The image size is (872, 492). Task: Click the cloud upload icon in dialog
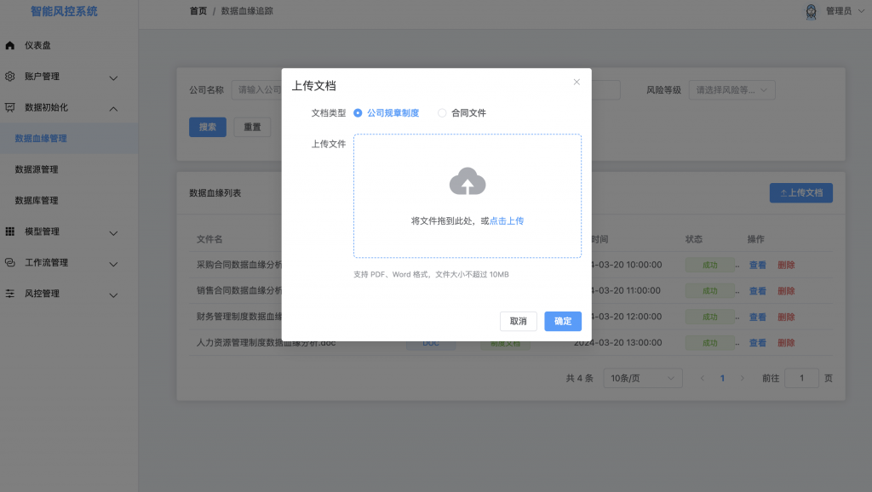[x=467, y=182]
